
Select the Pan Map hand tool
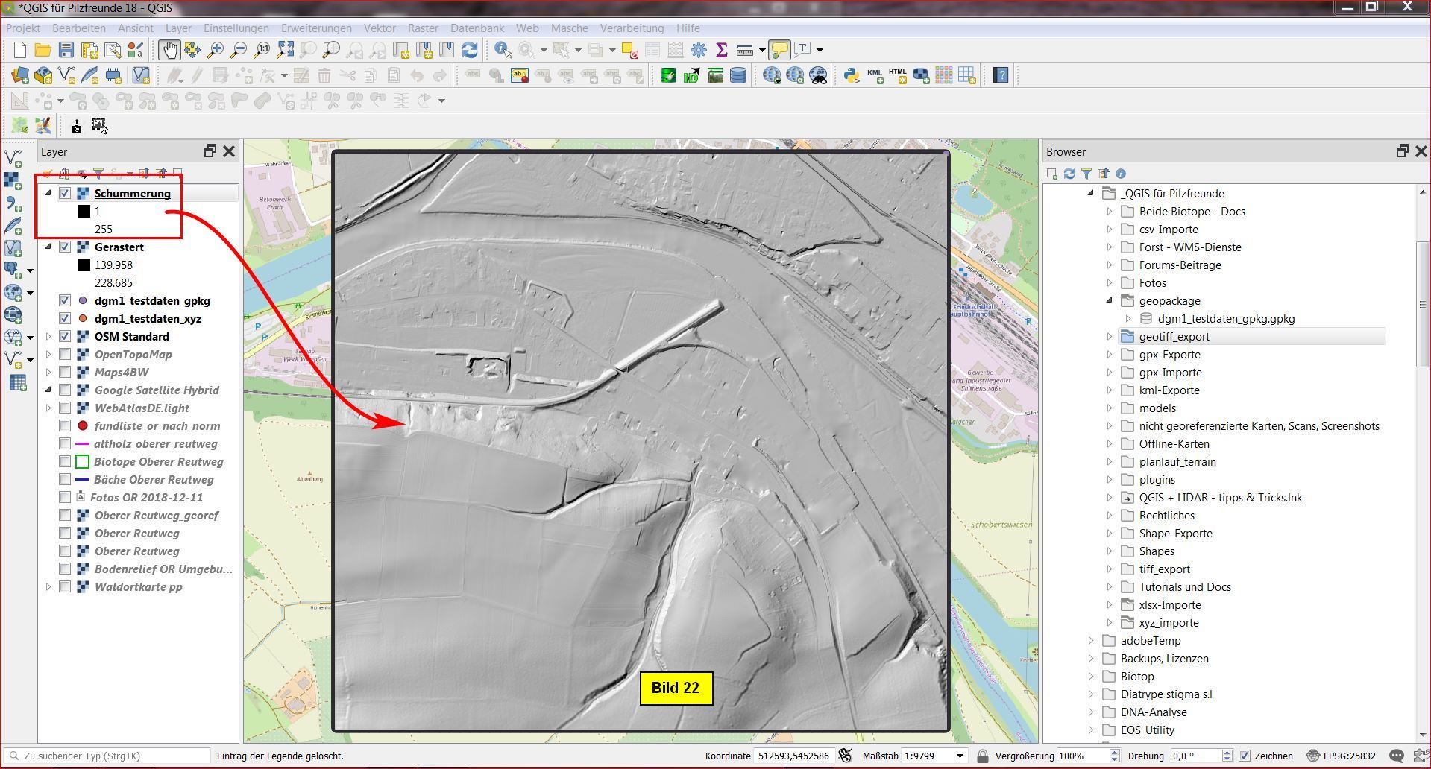pos(169,50)
